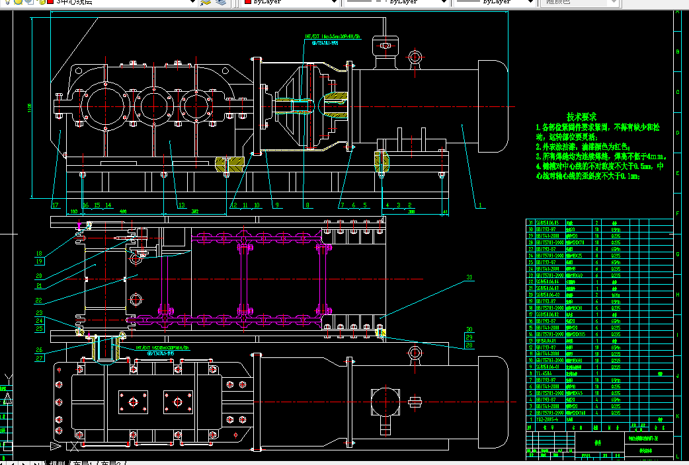Image resolution: width=689 pixels, height=465 pixels.
Task: Select boxed callout number 27 at lower left
Action: click(39, 358)
